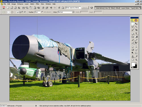Click the Search button
142x107 pixels.
pos(85,7)
